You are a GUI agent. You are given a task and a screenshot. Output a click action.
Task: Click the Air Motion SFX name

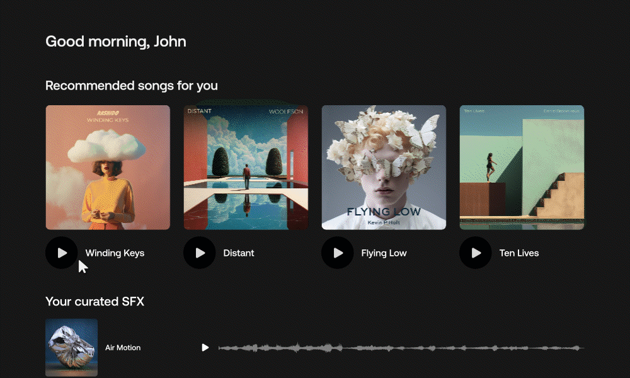coord(123,348)
